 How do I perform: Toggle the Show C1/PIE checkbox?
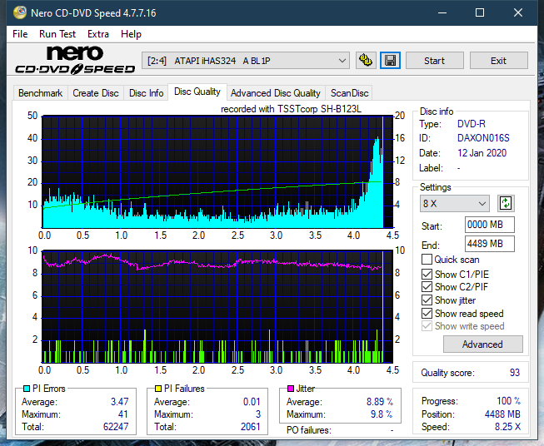[x=427, y=274]
